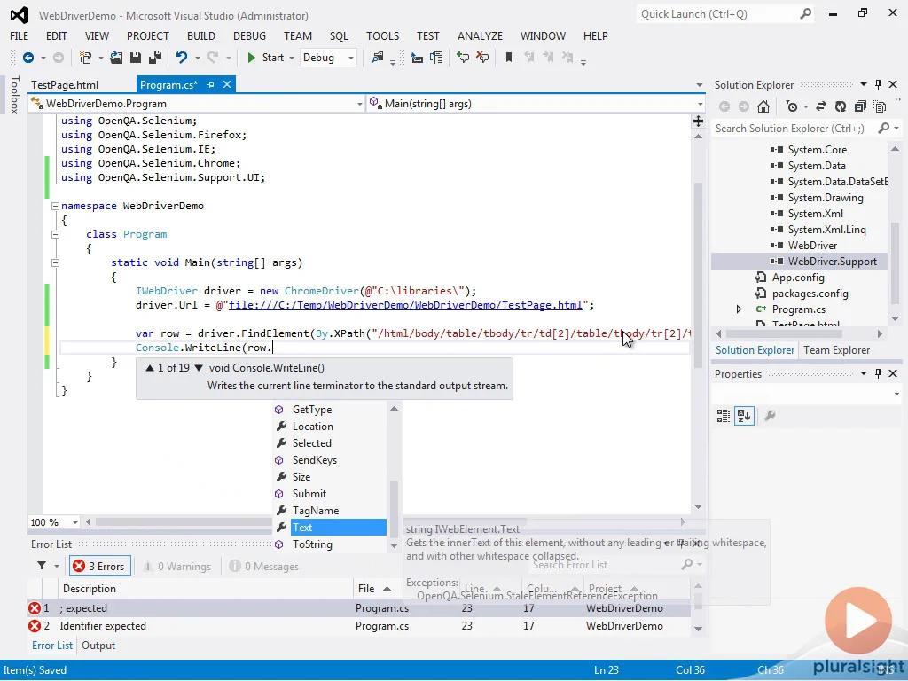Toggle the bookmark icon in toolbar
This screenshot has height=681, width=908.
[509, 58]
